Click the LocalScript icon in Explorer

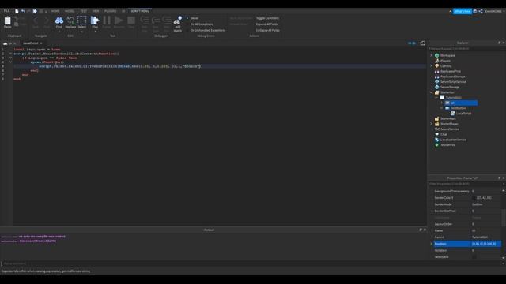tap(452, 114)
